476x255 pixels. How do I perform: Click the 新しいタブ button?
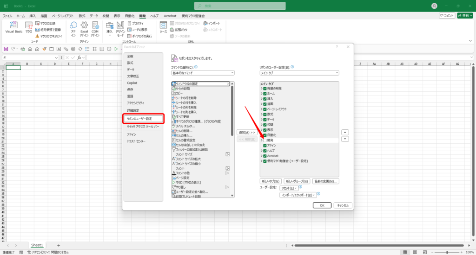[x=270, y=181]
